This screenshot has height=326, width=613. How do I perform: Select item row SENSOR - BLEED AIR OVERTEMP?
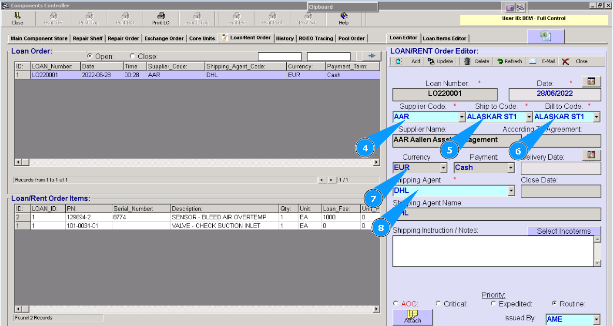[x=197, y=217]
